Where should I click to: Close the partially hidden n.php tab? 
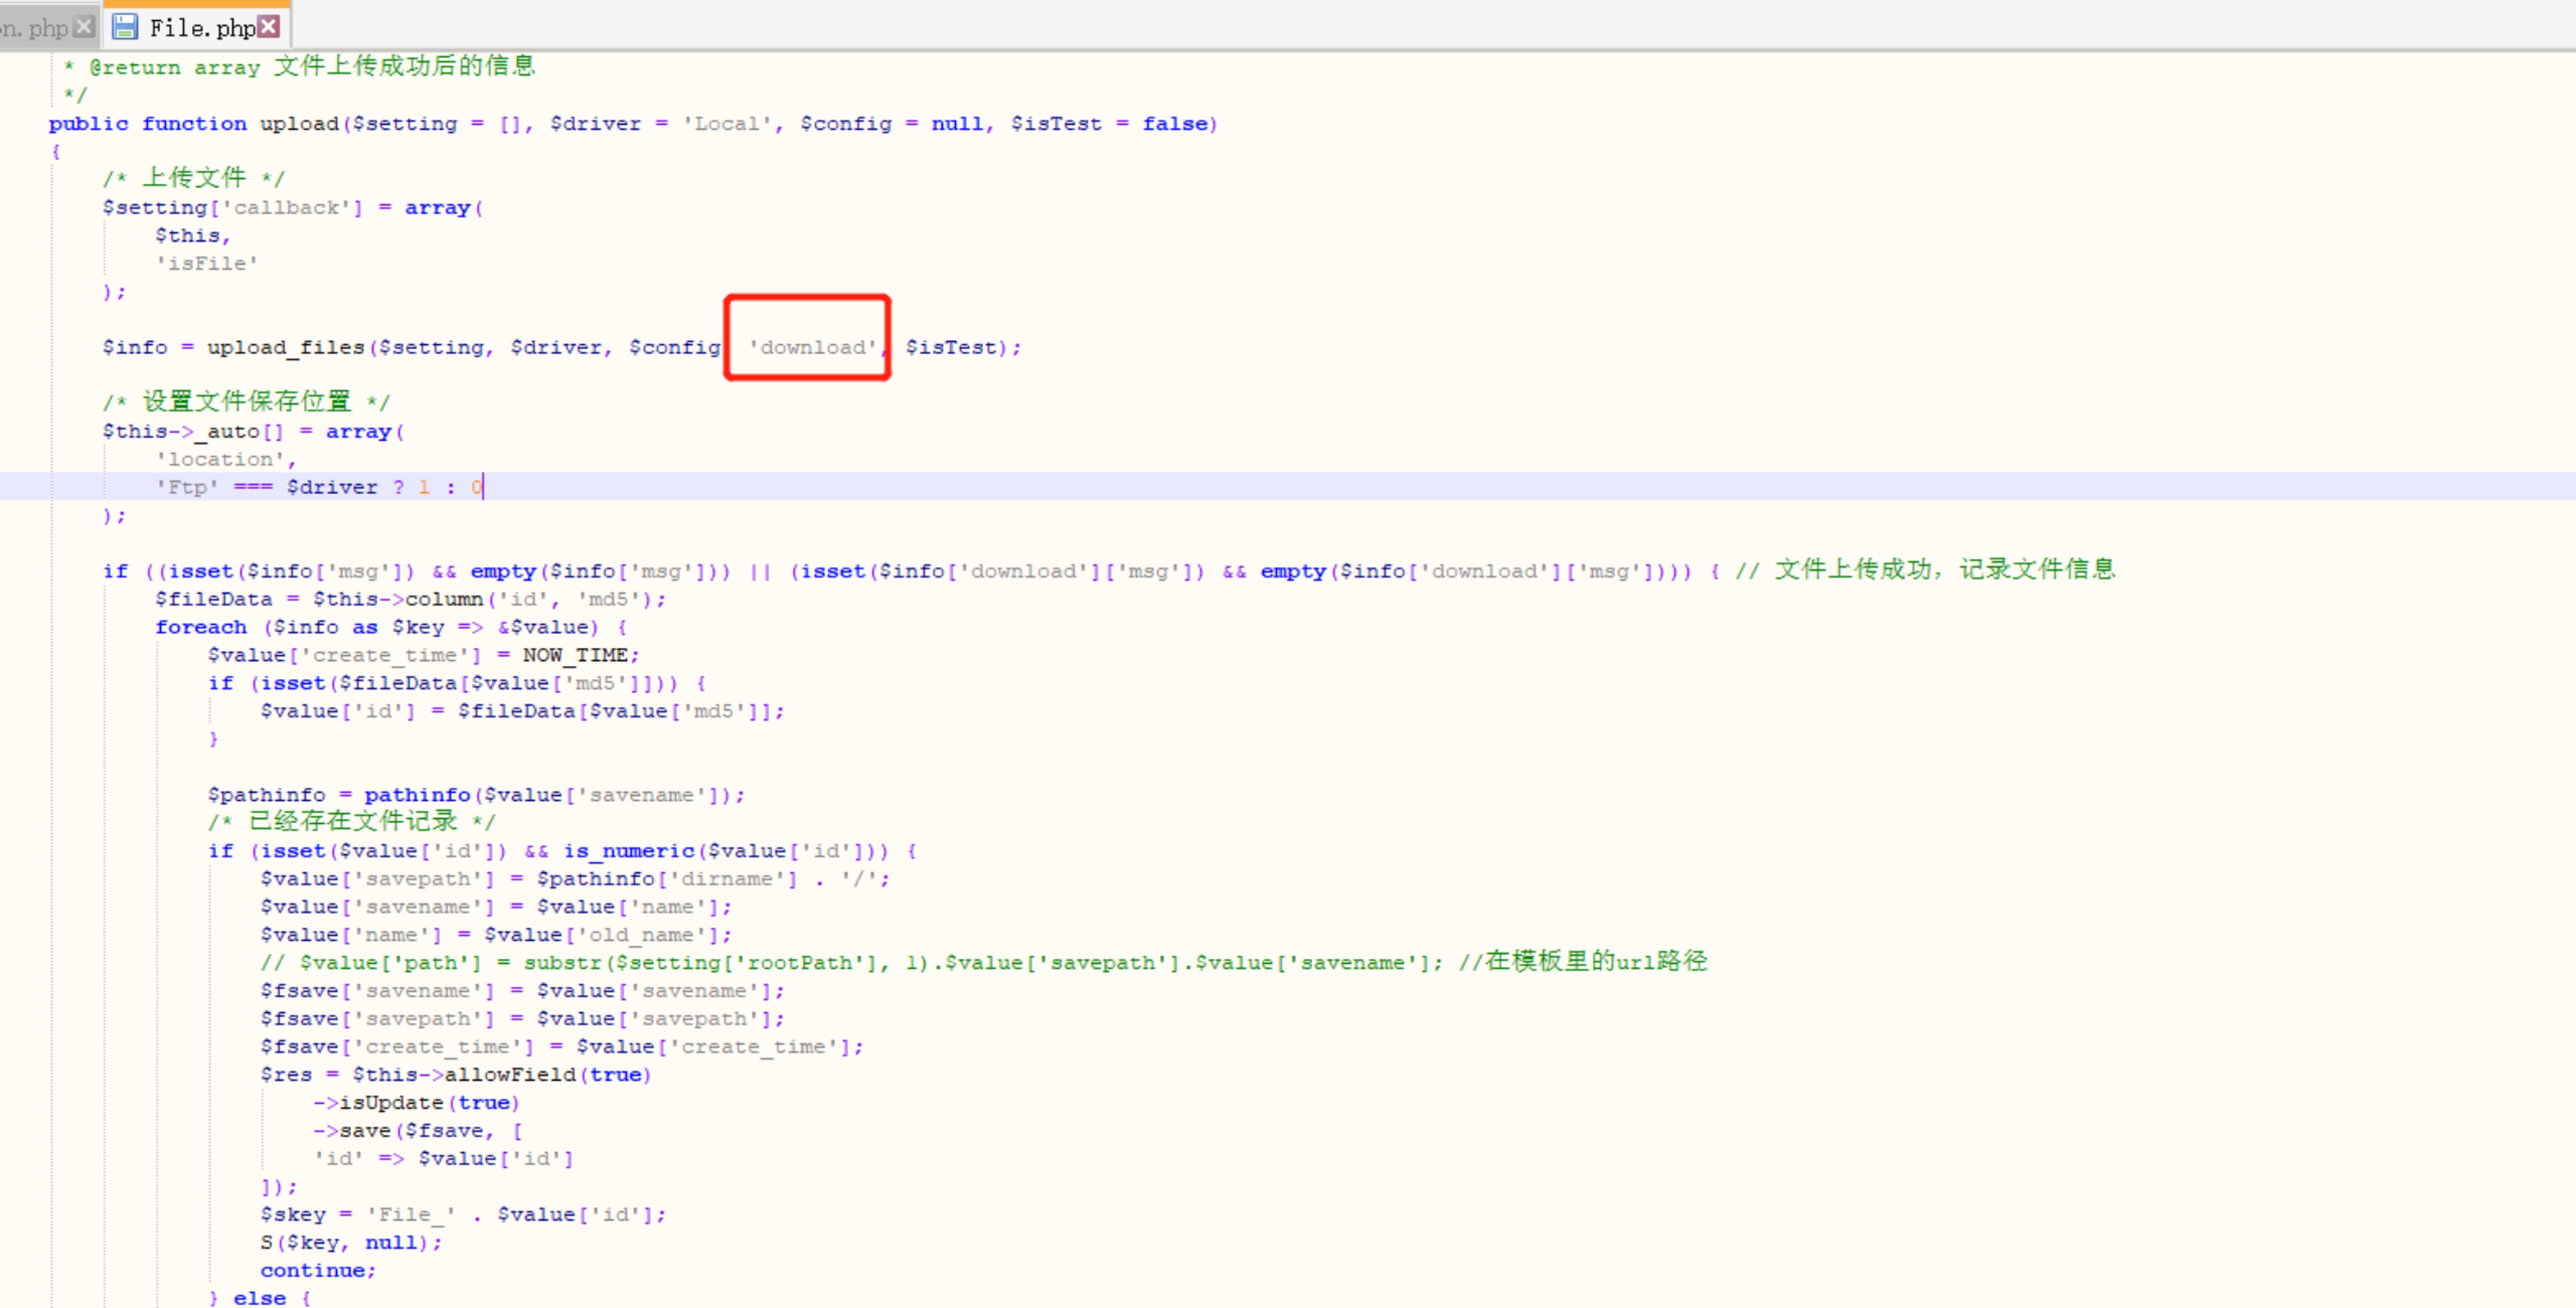[x=85, y=27]
